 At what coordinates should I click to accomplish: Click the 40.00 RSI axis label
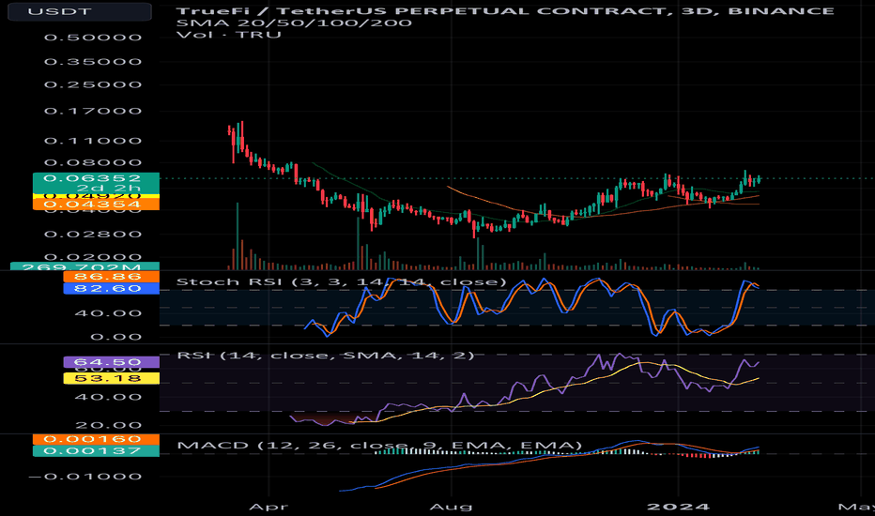108,397
